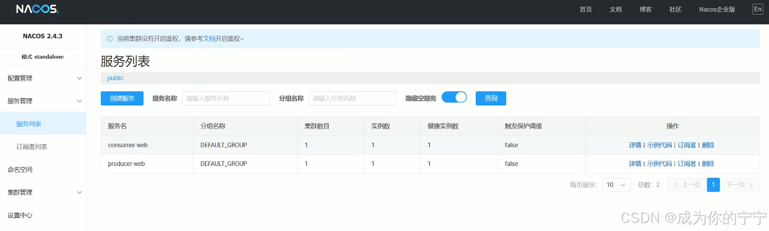Viewport: 769px width, 231px height.
Task: Click the 操作 column header
Action: [673, 126]
